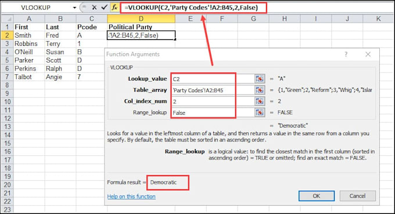The width and height of the screenshot is (395, 214).
Task: Open the Help on this function link
Action: pyautogui.click(x=131, y=197)
